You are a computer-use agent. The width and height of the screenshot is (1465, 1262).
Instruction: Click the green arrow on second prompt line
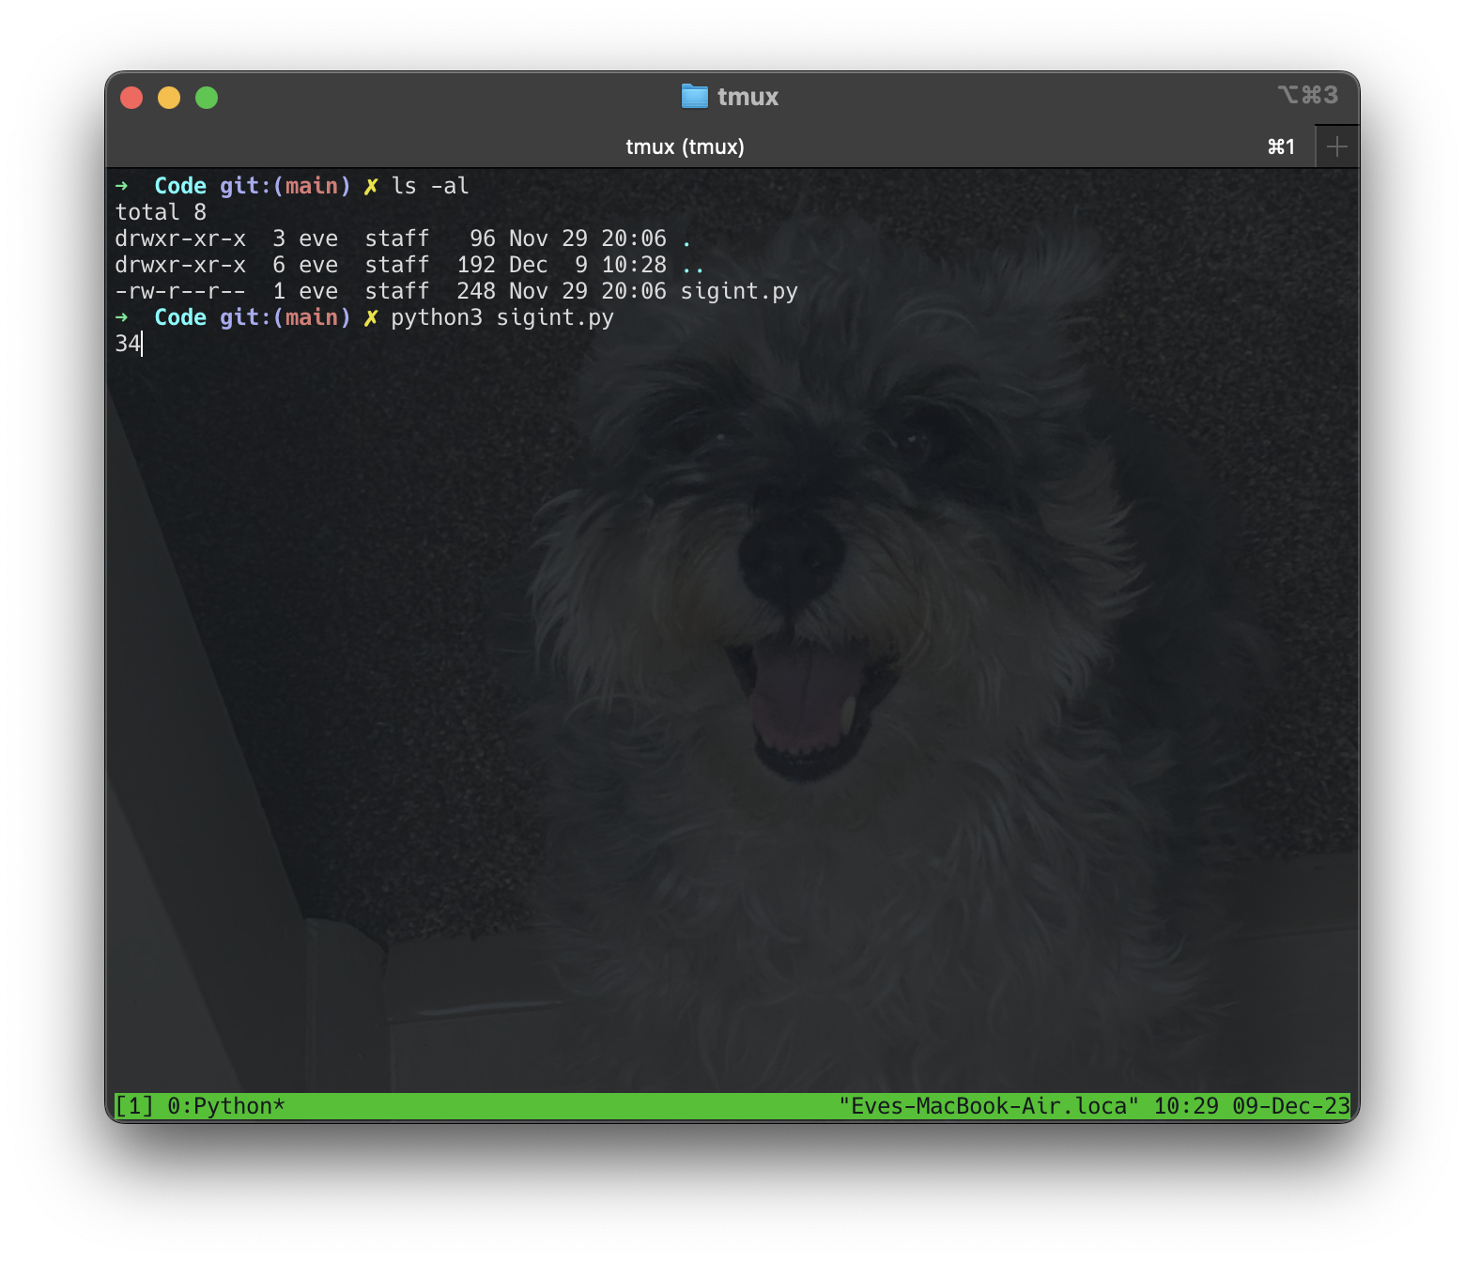(121, 317)
